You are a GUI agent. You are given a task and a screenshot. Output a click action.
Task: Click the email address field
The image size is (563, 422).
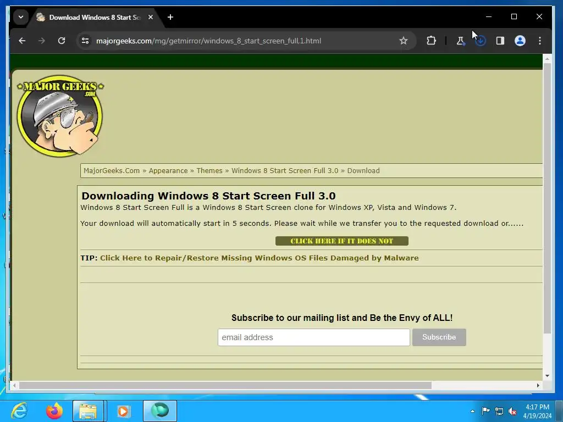tap(314, 337)
